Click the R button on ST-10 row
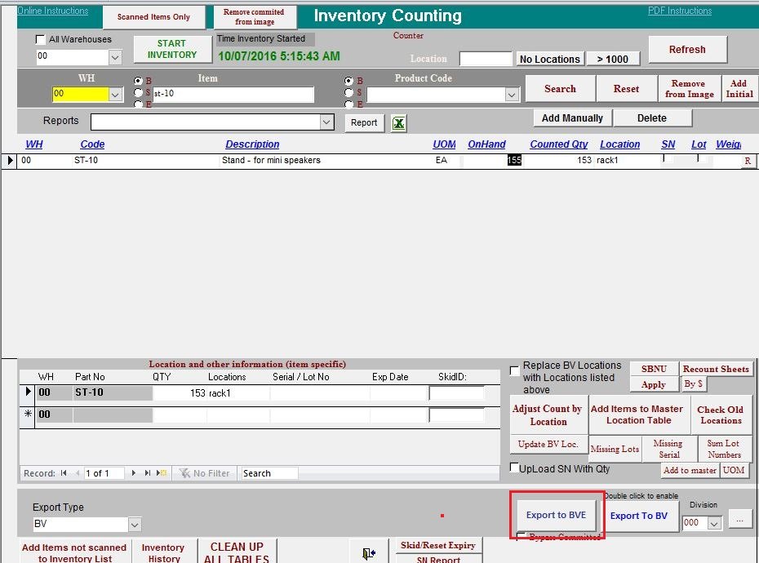Image resolution: width=759 pixels, height=563 pixels. click(748, 161)
